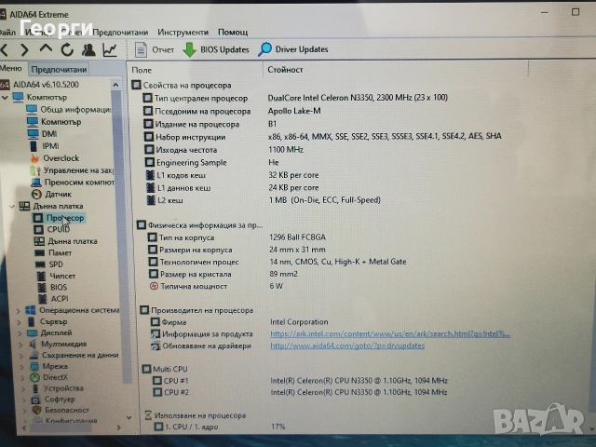Expand the Мултимедия tree node
Viewport: 596px width, 447px height.
[20, 345]
